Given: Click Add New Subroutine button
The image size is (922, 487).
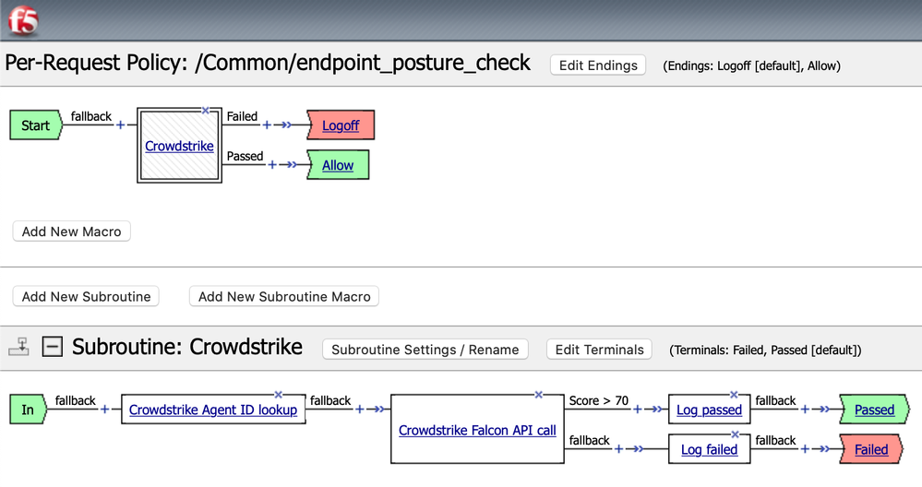Looking at the screenshot, I should pyautogui.click(x=86, y=297).
